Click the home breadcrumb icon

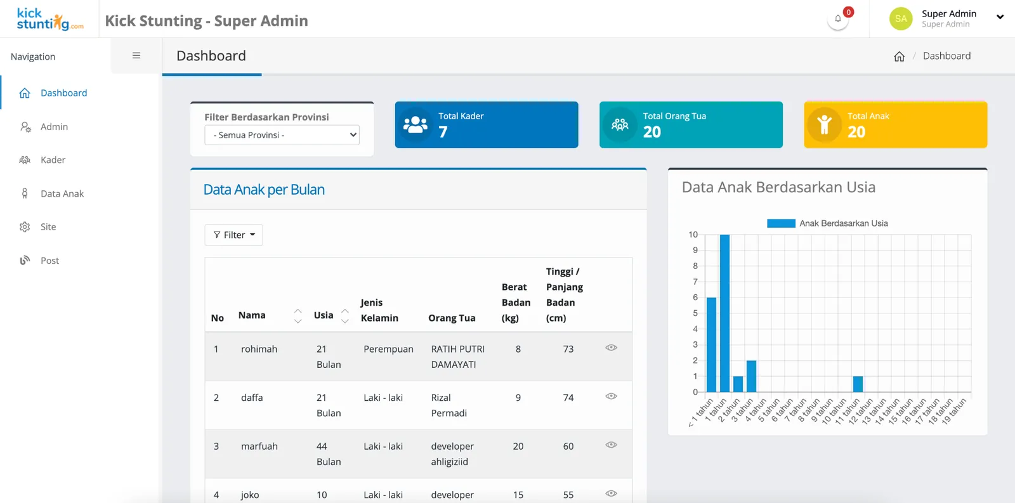pyautogui.click(x=899, y=56)
